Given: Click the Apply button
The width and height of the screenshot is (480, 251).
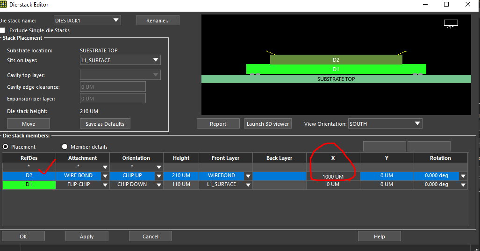Looking at the screenshot, I should [87, 237].
